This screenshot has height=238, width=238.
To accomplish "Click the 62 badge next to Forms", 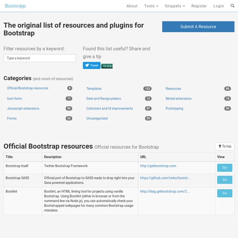I will click(69, 118).
